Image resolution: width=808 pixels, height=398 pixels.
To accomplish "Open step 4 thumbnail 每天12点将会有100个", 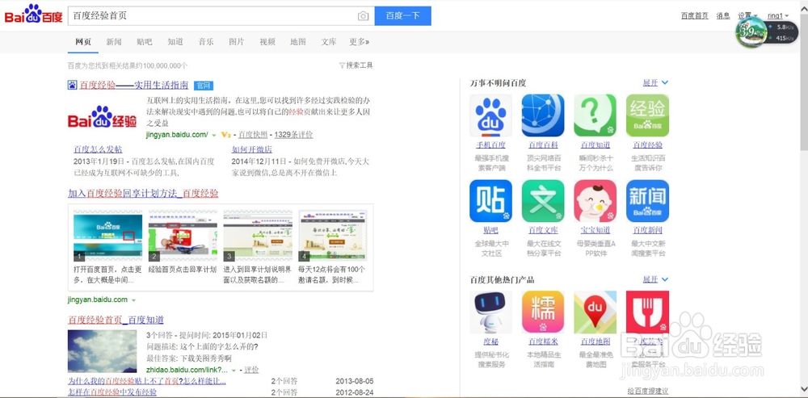I will coord(333,235).
